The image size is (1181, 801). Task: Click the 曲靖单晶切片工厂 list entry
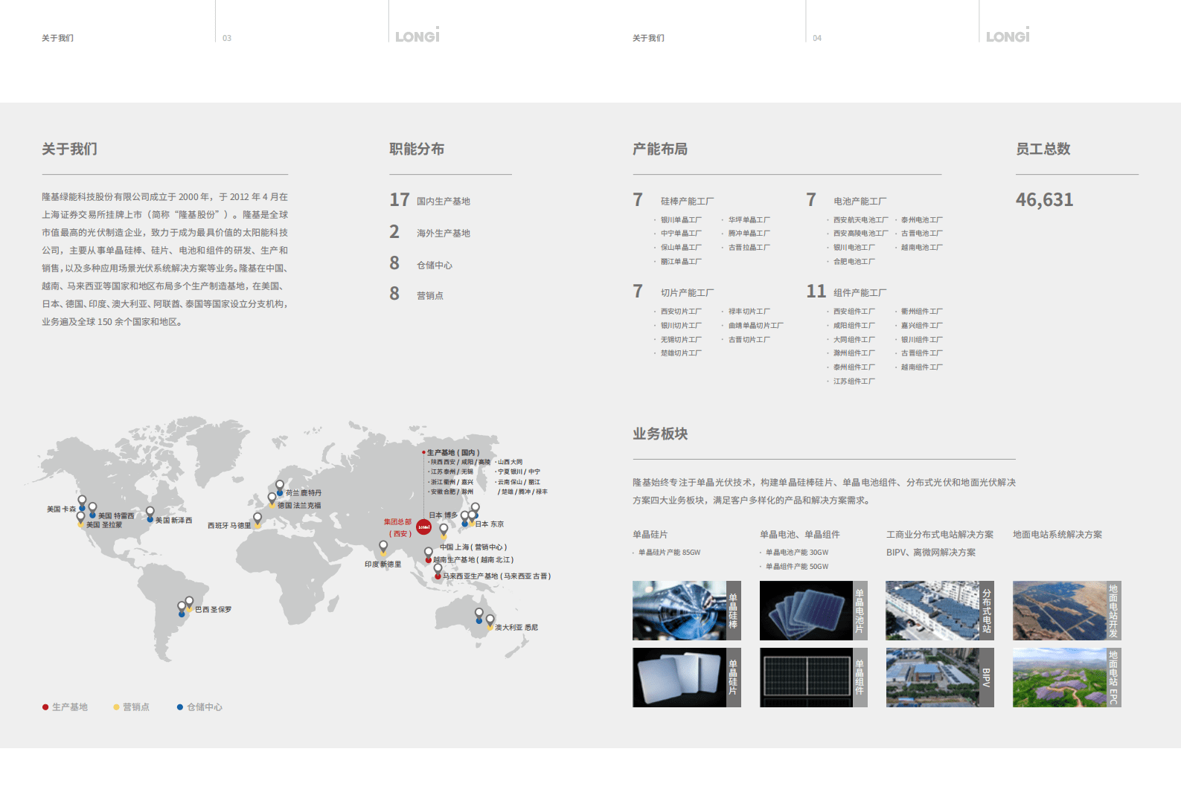click(755, 326)
